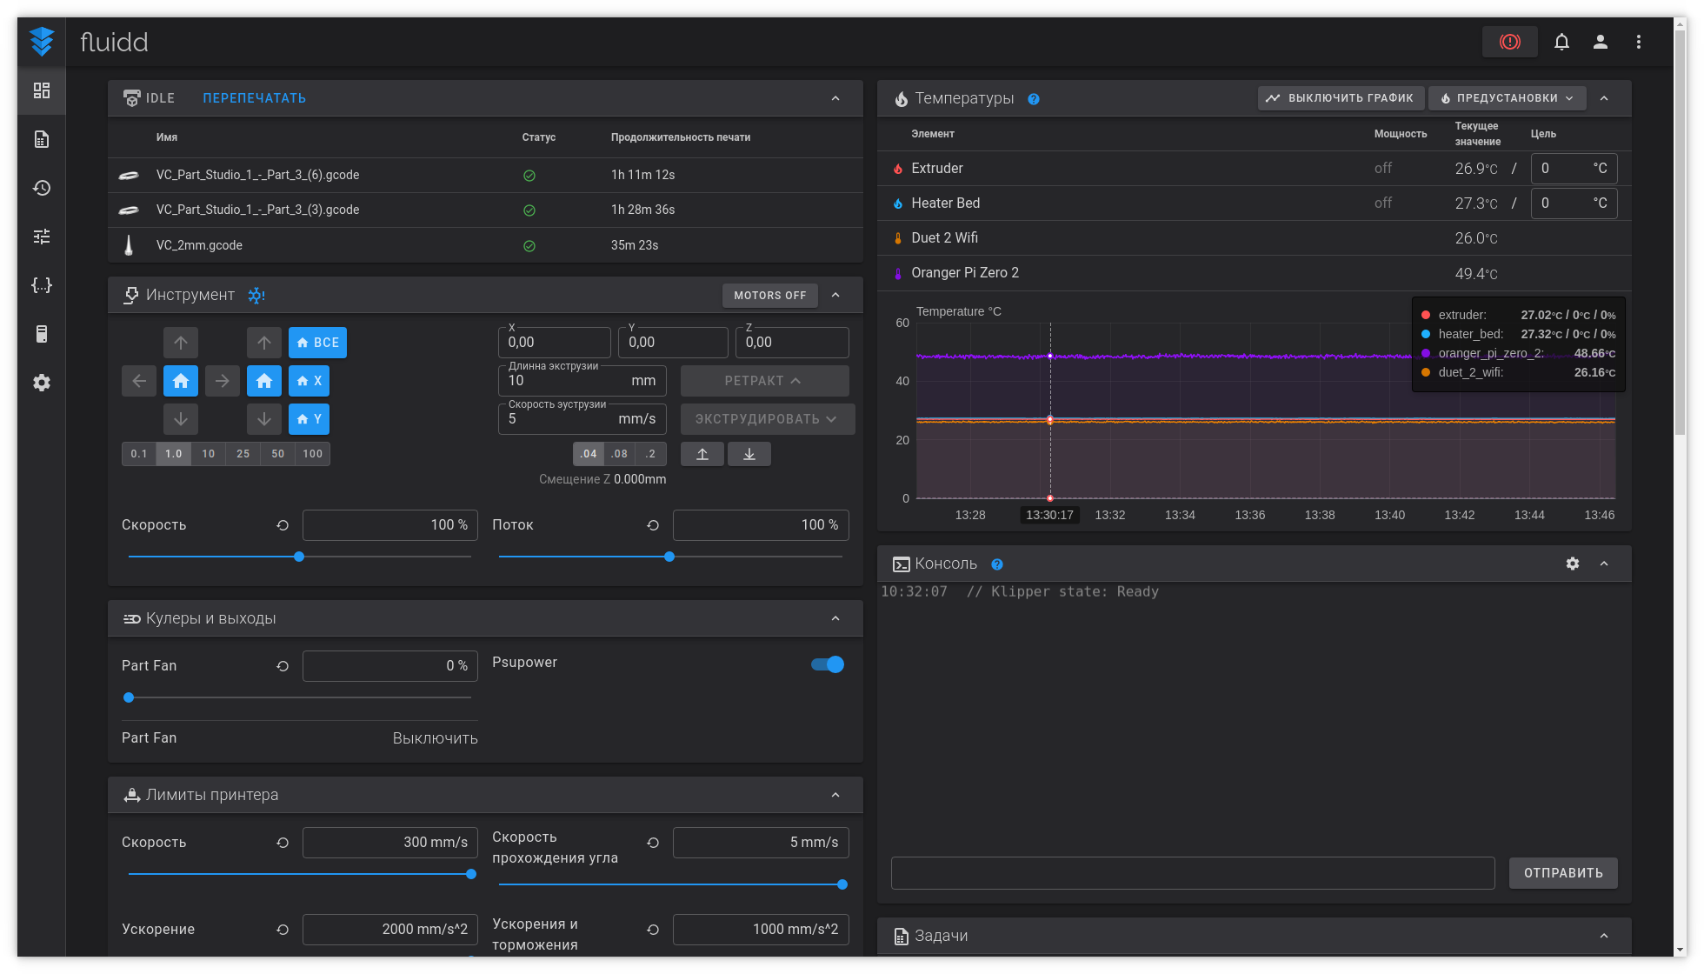
Task: Select the .08 Z-offset step
Action: point(619,454)
